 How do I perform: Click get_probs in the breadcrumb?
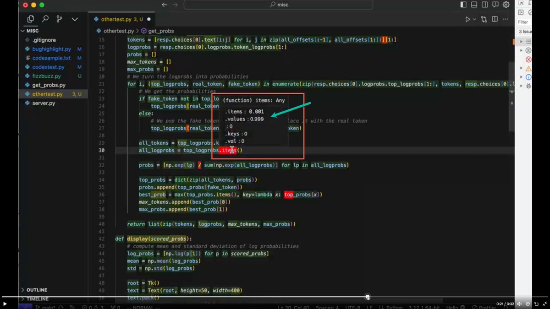(x=160, y=31)
